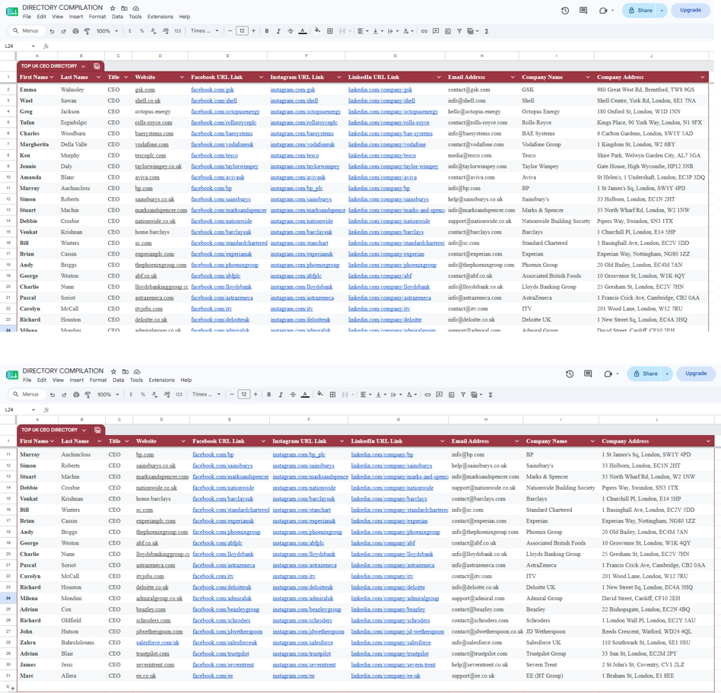Toggle Italic in top window toolbar
This screenshot has width=721, height=693.
tap(278, 31)
